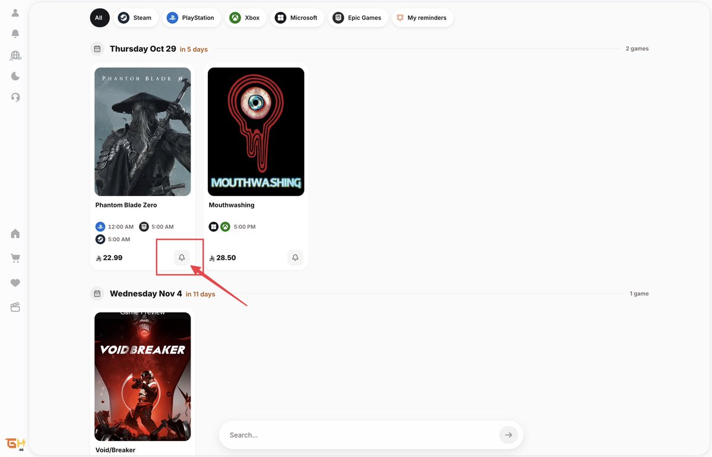712x457 pixels.
Task: Focus the Search input field
Action: (361, 435)
